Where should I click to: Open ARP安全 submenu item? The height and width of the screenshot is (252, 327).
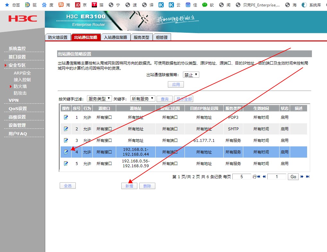click(x=22, y=73)
